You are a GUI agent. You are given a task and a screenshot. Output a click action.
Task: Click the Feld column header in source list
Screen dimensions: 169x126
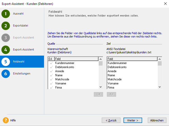[x=76, y=59]
